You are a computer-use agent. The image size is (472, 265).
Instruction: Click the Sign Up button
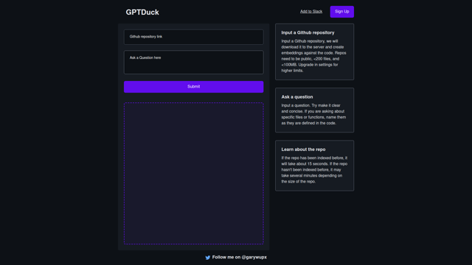tap(342, 12)
